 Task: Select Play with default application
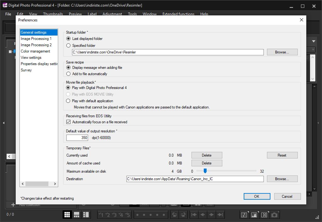(x=68, y=101)
